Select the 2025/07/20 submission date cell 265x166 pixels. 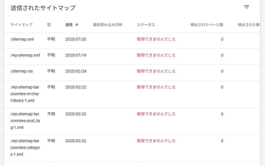click(76, 39)
